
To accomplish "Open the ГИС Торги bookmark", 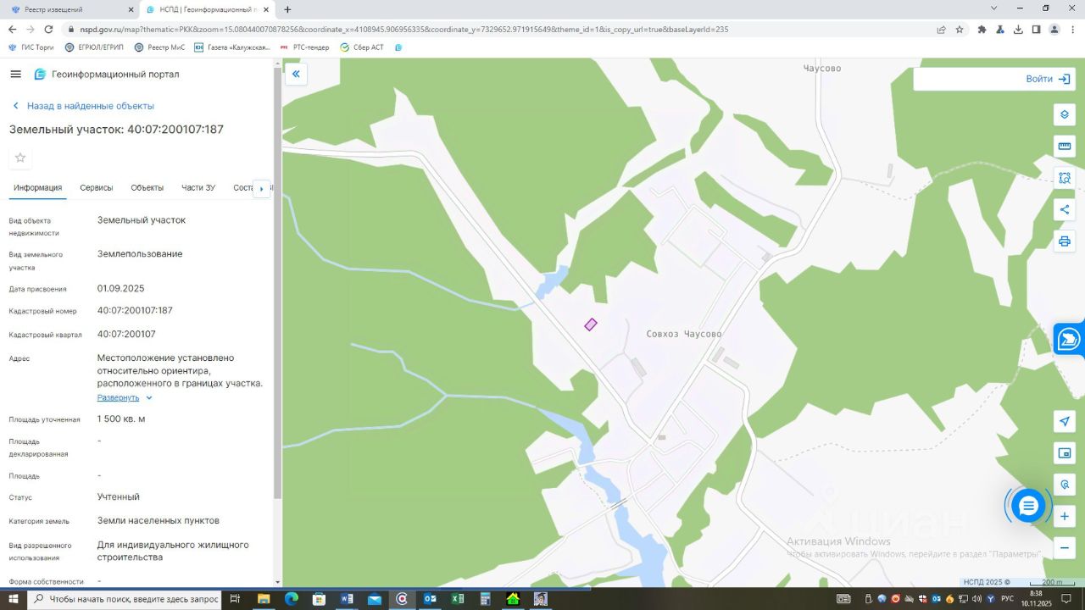I will coord(31,47).
